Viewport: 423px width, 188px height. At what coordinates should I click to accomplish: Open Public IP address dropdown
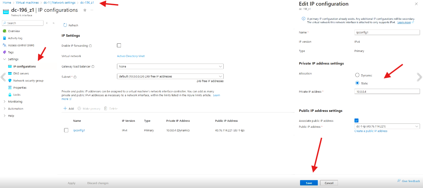(x=387, y=126)
